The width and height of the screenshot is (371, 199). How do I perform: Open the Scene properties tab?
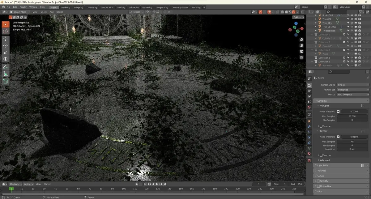(309, 102)
